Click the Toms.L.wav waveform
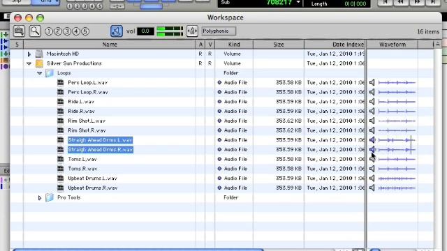Image resolution: width=447 pixels, height=251 pixels. 397,159
